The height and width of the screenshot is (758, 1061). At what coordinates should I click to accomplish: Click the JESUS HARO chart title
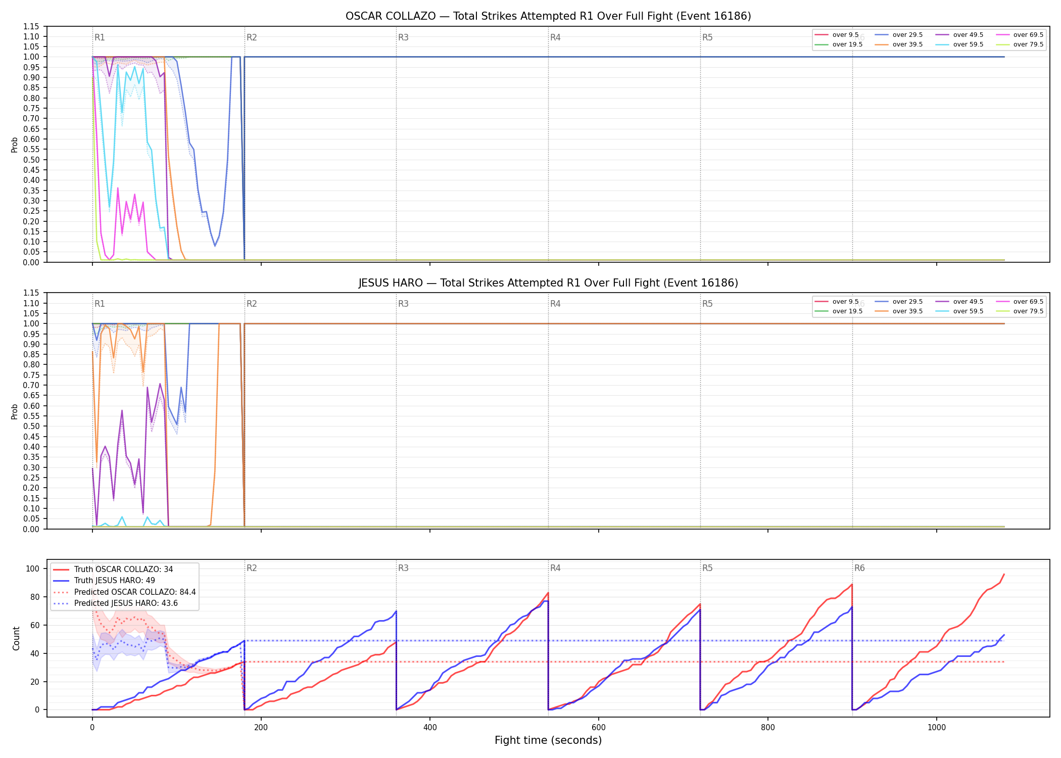coord(548,283)
